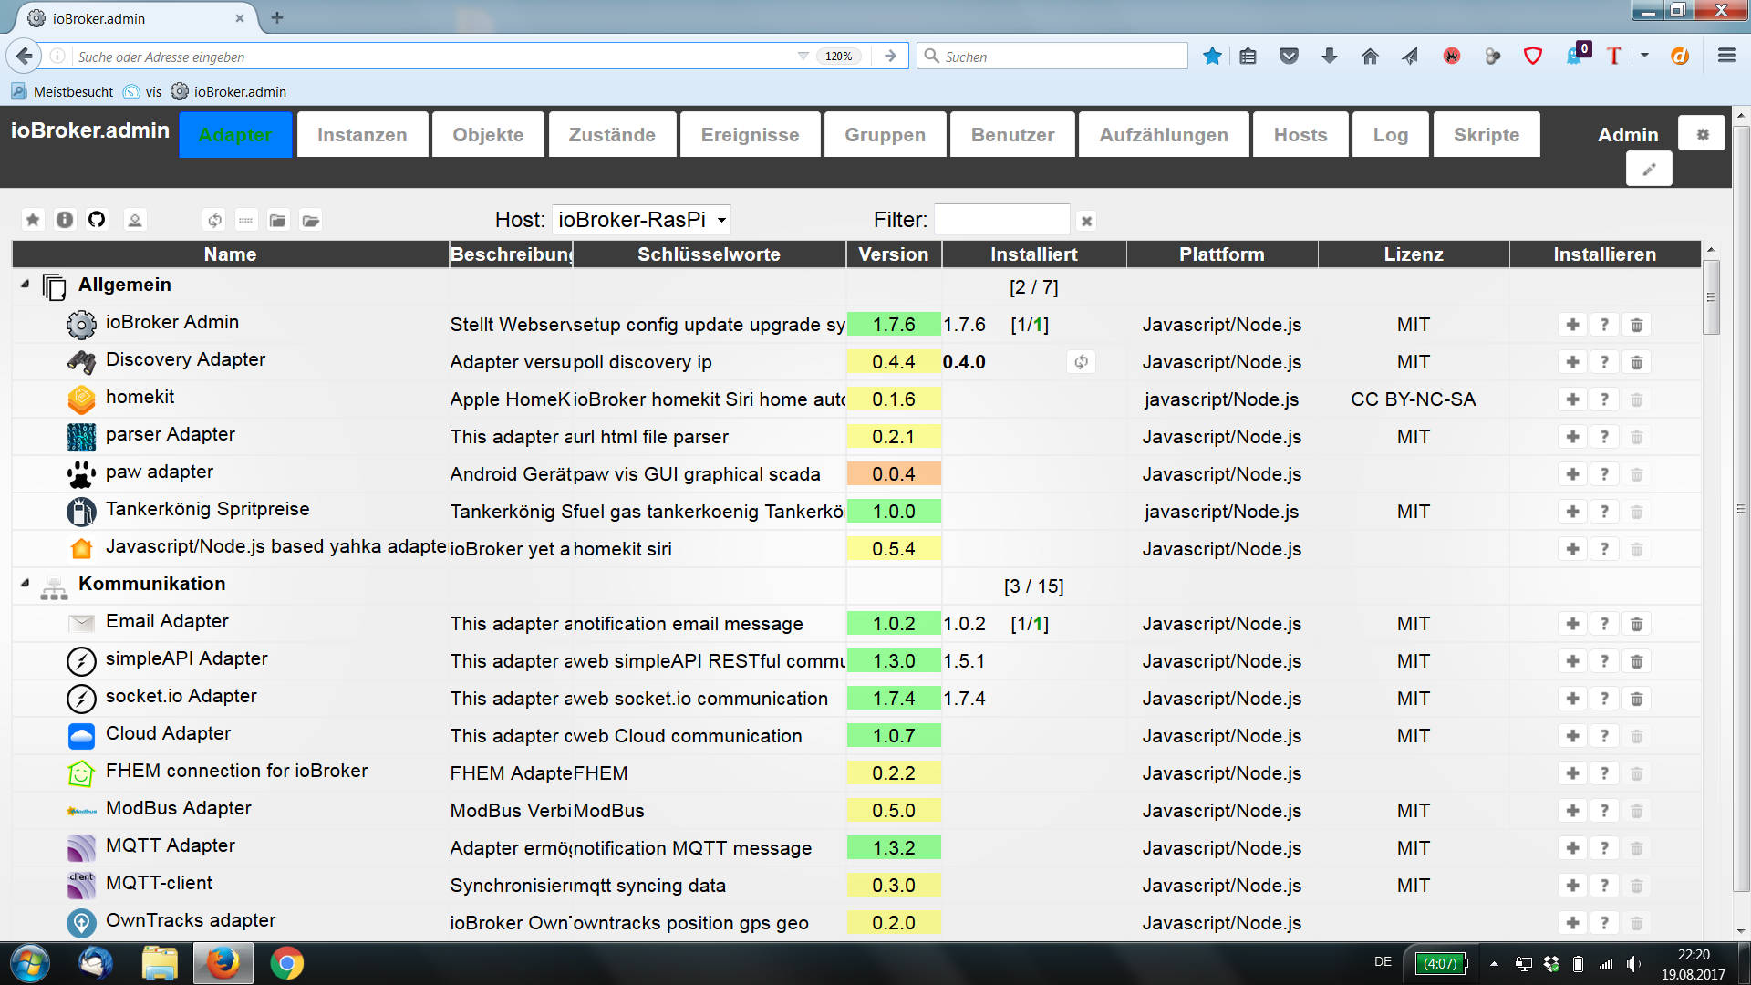Select the paw adapter row name
The image size is (1751, 985).
(160, 472)
